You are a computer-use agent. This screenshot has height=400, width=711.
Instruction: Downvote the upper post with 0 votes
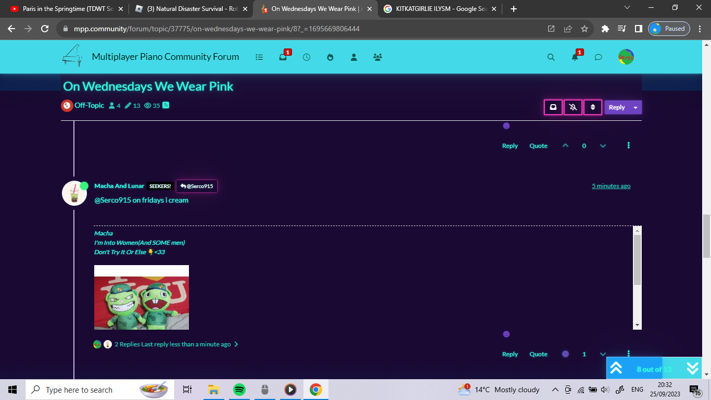click(x=603, y=146)
